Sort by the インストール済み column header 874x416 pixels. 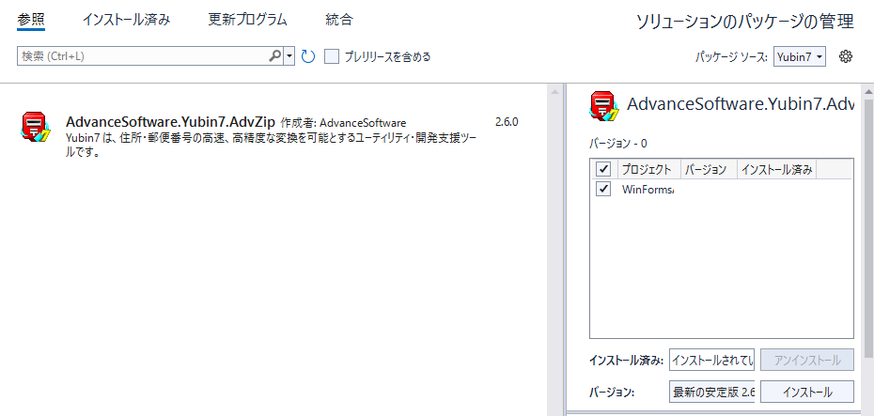coord(777,169)
